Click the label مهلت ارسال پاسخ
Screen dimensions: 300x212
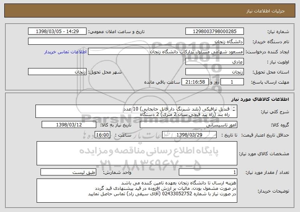pos(270,82)
